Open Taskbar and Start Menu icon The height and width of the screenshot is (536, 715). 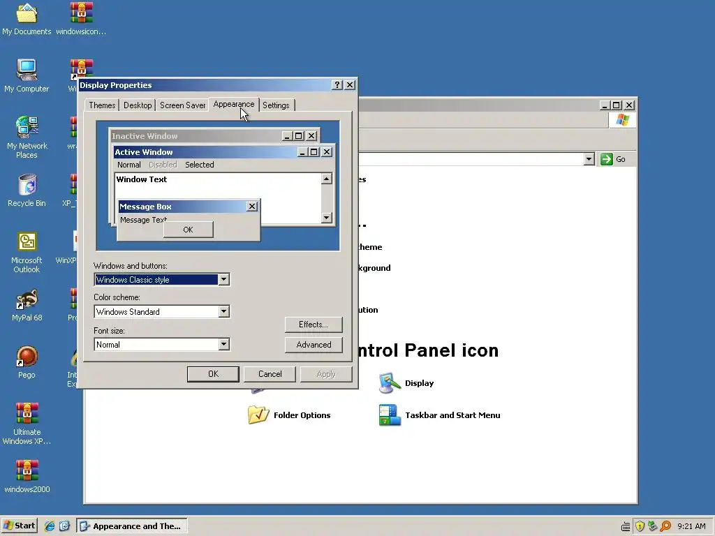click(x=389, y=415)
